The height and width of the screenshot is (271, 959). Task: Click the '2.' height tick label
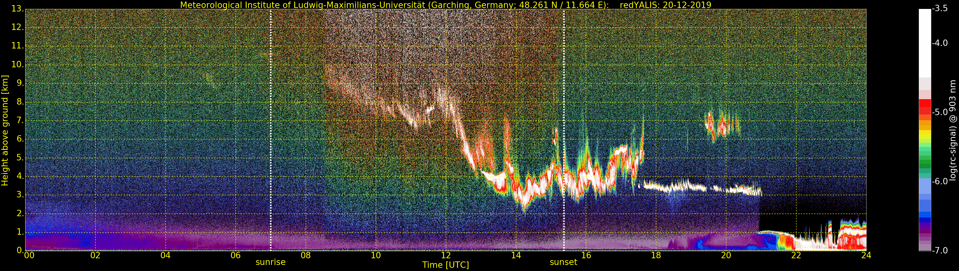tap(20, 213)
